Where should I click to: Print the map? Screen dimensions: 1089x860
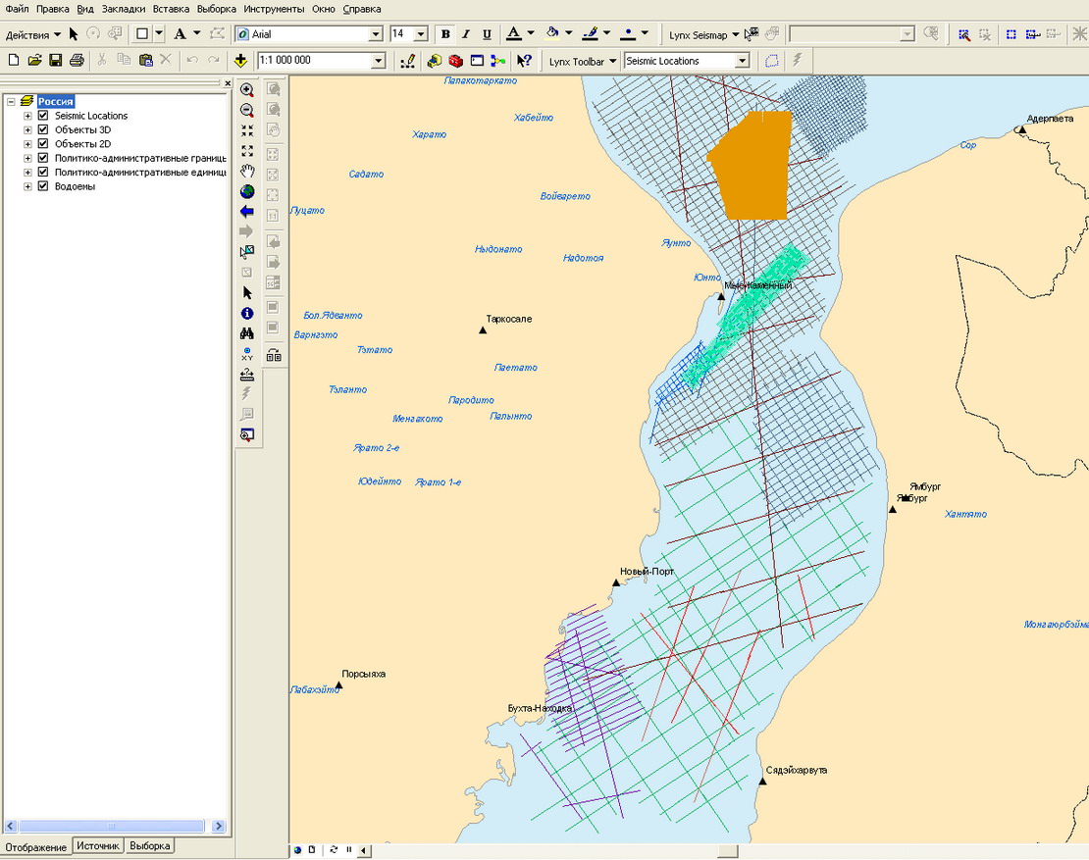77,61
